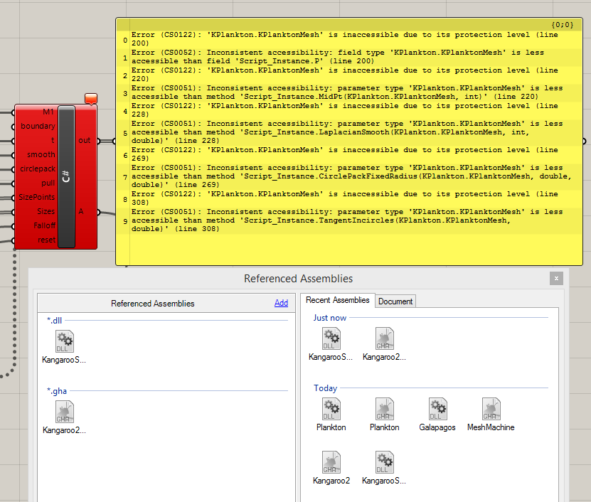Click error row 1 CS0052 message
The image size is (591, 502).
pos(349,57)
